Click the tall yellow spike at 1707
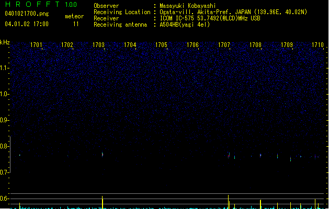 click(228, 202)
